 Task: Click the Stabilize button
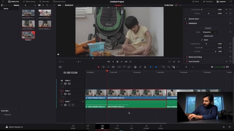(208, 28)
